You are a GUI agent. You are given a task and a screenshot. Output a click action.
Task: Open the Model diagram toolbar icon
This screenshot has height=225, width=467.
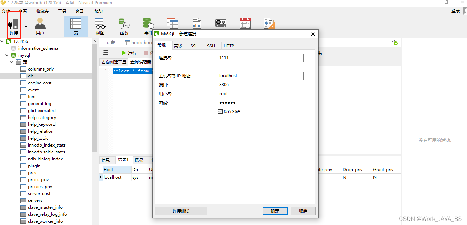tap(269, 23)
